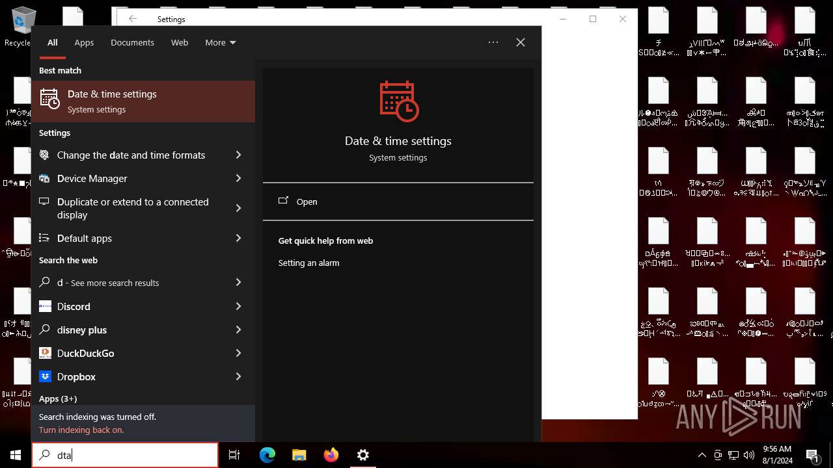
Task: Click the disney plus search magnifier icon
Action: coord(44,330)
